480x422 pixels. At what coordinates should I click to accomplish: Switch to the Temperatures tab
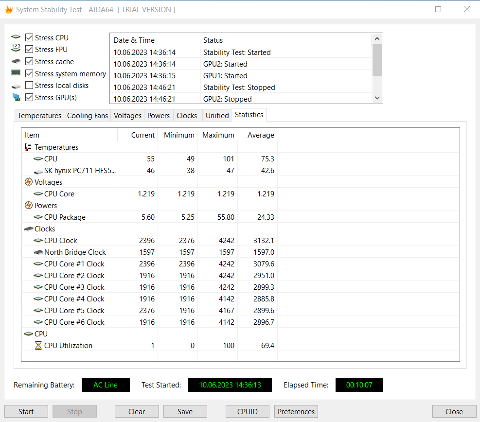click(39, 116)
